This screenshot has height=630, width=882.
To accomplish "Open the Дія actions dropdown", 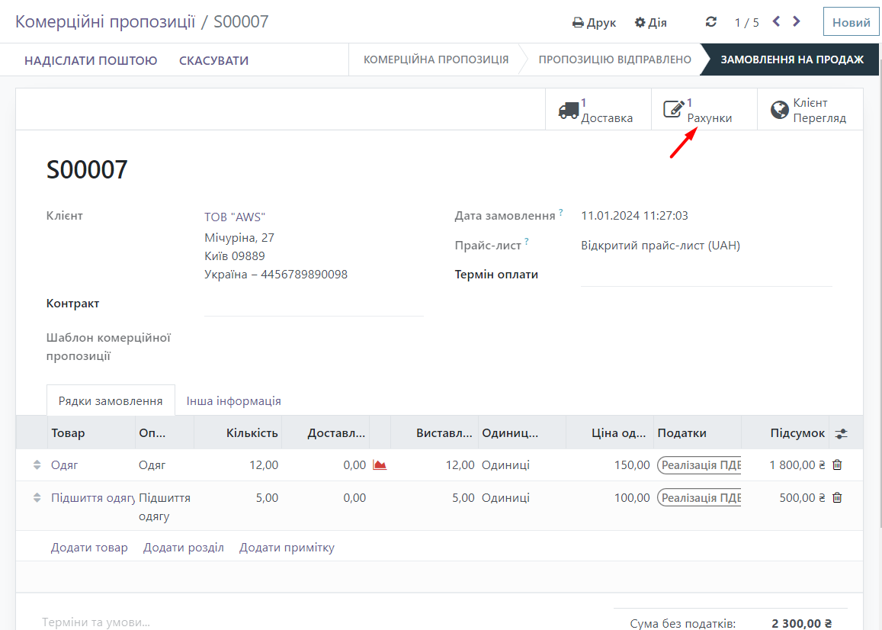I will point(650,22).
